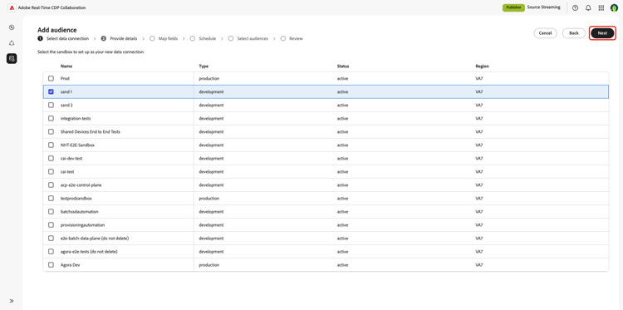The width and height of the screenshot is (623, 310).
Task: Select the testprodsandbox name cell
Action: (76, 199)
